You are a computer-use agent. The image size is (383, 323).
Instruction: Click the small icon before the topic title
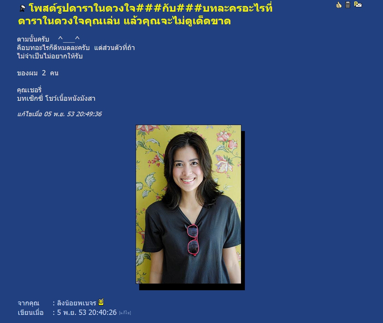click(23, 9)
